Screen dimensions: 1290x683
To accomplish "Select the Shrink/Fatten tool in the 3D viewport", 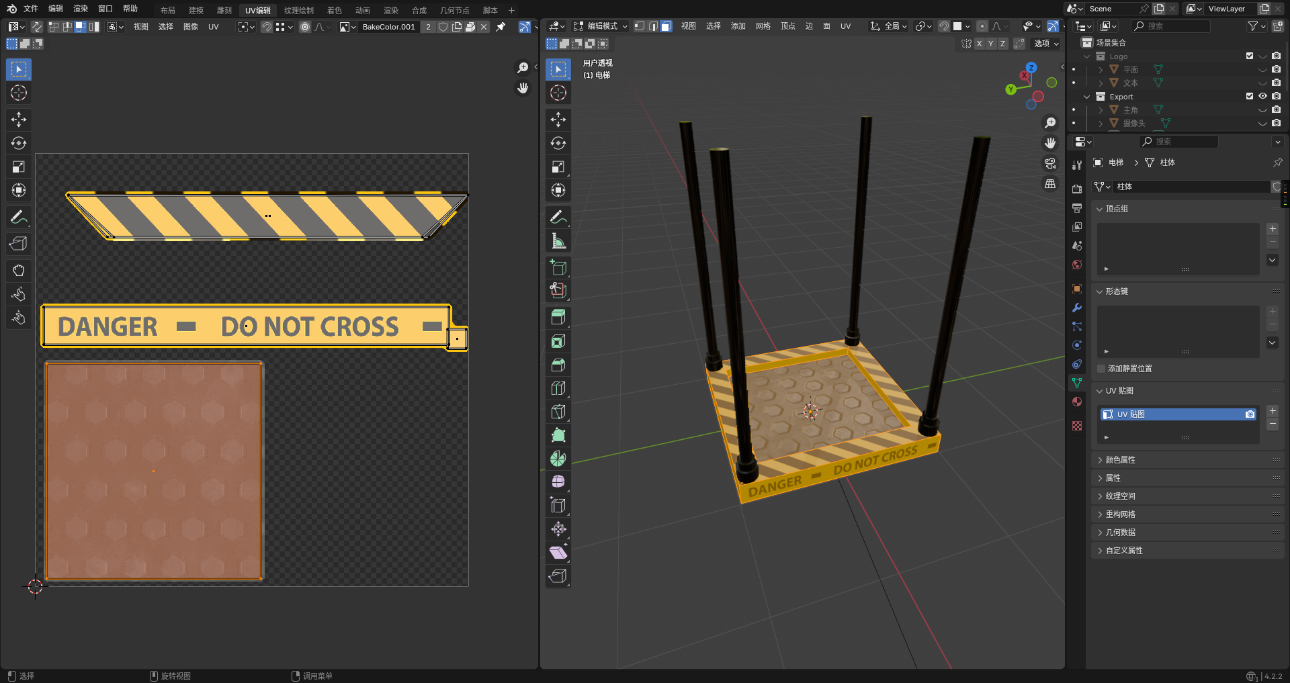I will pos(558,529).
